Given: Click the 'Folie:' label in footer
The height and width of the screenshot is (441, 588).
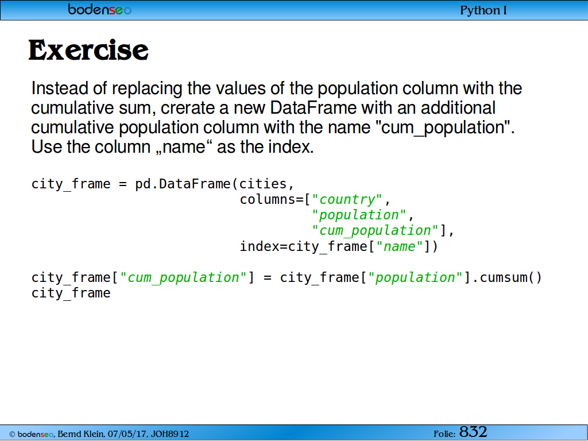Looking at the screenshot, I should click(x=444, y=434).
